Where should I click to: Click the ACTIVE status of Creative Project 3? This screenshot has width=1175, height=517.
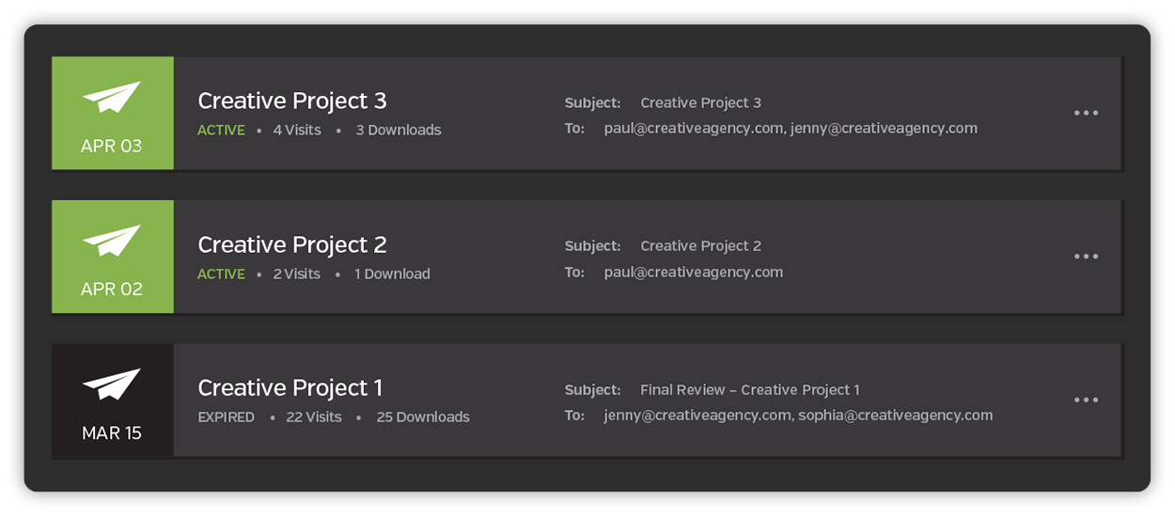tap(221, 131)
